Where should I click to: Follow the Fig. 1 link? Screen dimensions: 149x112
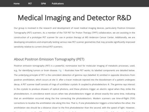61,71
